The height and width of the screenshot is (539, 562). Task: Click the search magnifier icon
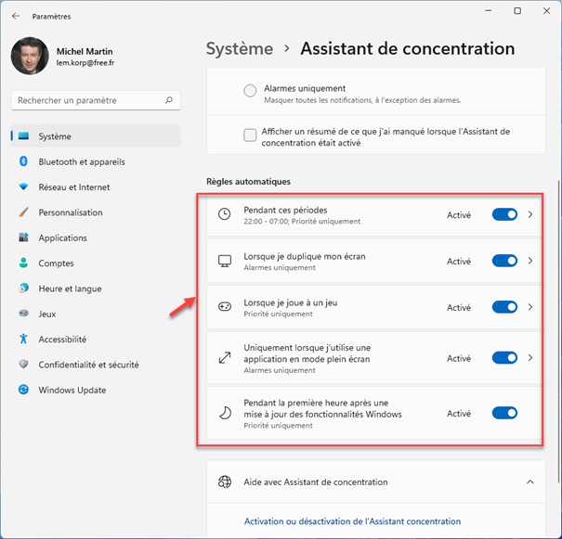(169, 100)
